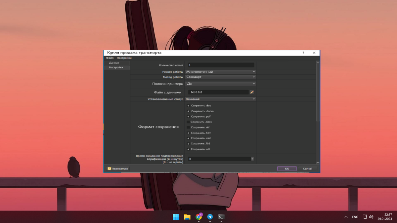397x223 pixels.
Task: Expand the Метод работы dropdown
Action: click(x=220, y=77)
